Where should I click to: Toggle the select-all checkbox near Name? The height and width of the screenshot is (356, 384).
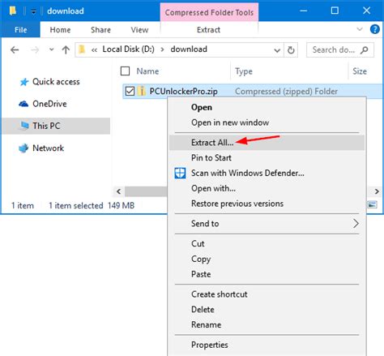(125, 71)
